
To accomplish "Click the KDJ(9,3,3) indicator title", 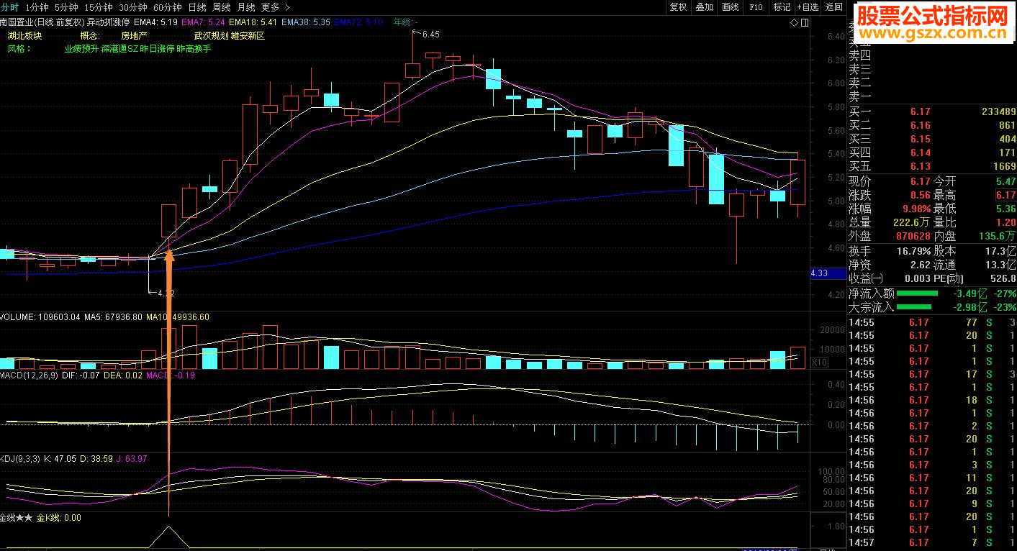I will click(20, 458).
